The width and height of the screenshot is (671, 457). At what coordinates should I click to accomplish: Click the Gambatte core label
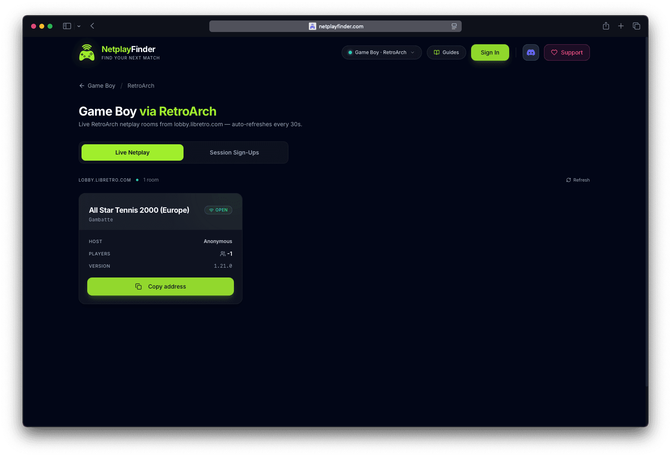click(x=101, y=220)
